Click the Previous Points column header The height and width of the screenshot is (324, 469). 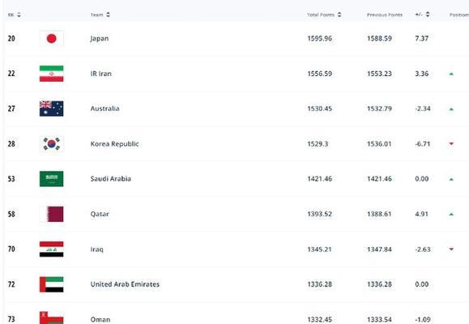click(x=384, y=15)
